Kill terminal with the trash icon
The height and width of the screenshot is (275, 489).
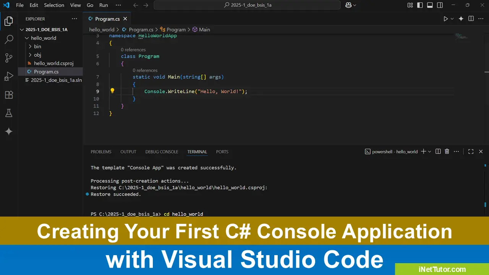coord(447,152)
